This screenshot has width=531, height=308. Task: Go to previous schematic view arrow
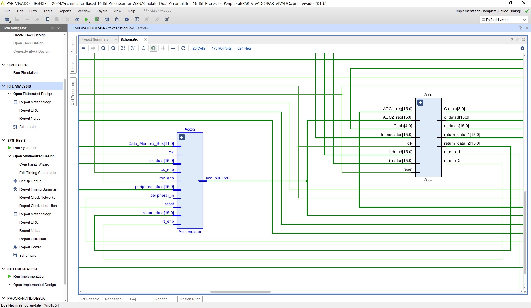pos(83,48)
